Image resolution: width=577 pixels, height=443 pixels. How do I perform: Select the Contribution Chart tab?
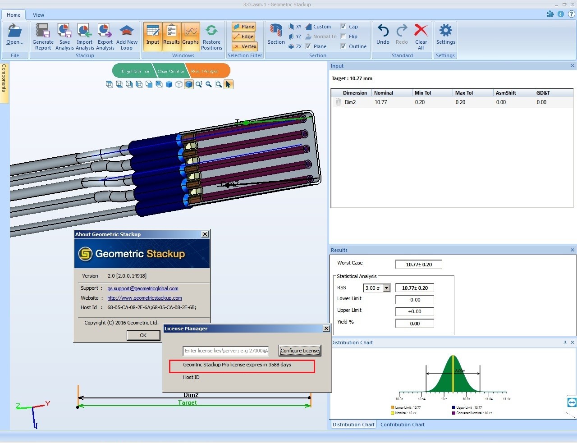tap(403, 425)
